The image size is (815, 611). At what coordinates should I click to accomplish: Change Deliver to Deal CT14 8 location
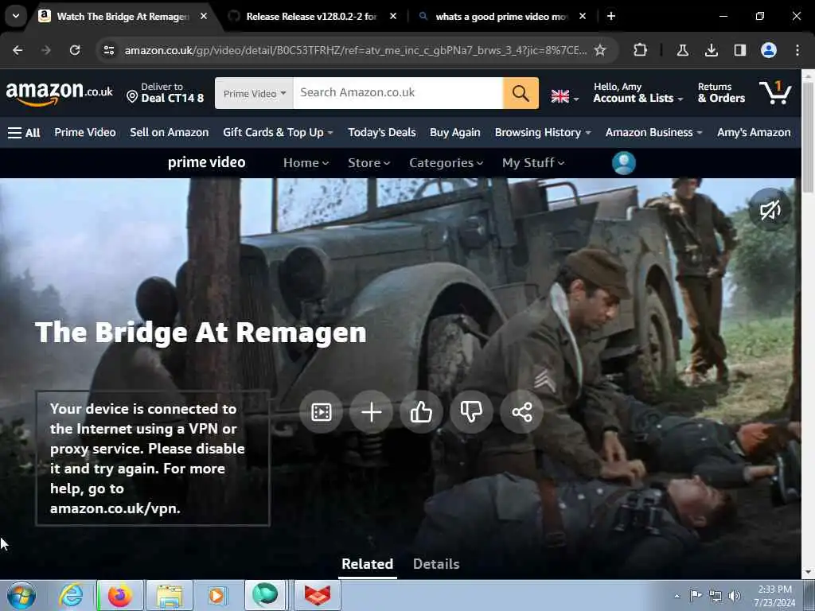click(166, 92)
